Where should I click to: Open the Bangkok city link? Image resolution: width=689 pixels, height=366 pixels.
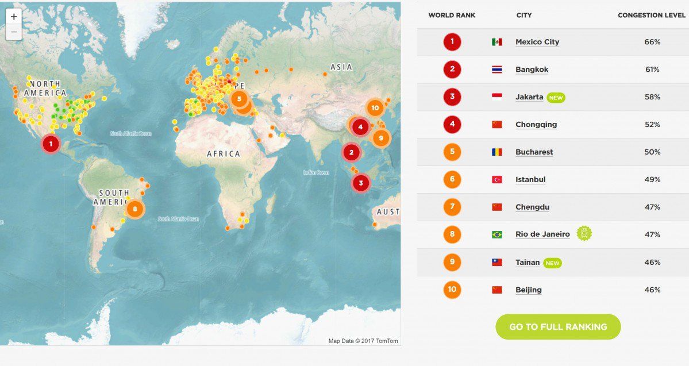[x=532, y=70]
